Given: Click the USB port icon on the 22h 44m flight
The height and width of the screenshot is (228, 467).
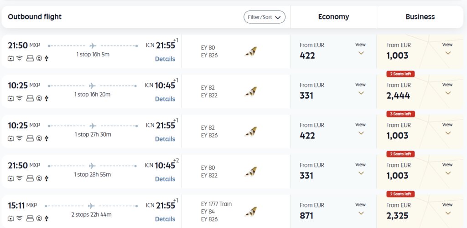Looking at the screenshot, I should coord(47,218).
